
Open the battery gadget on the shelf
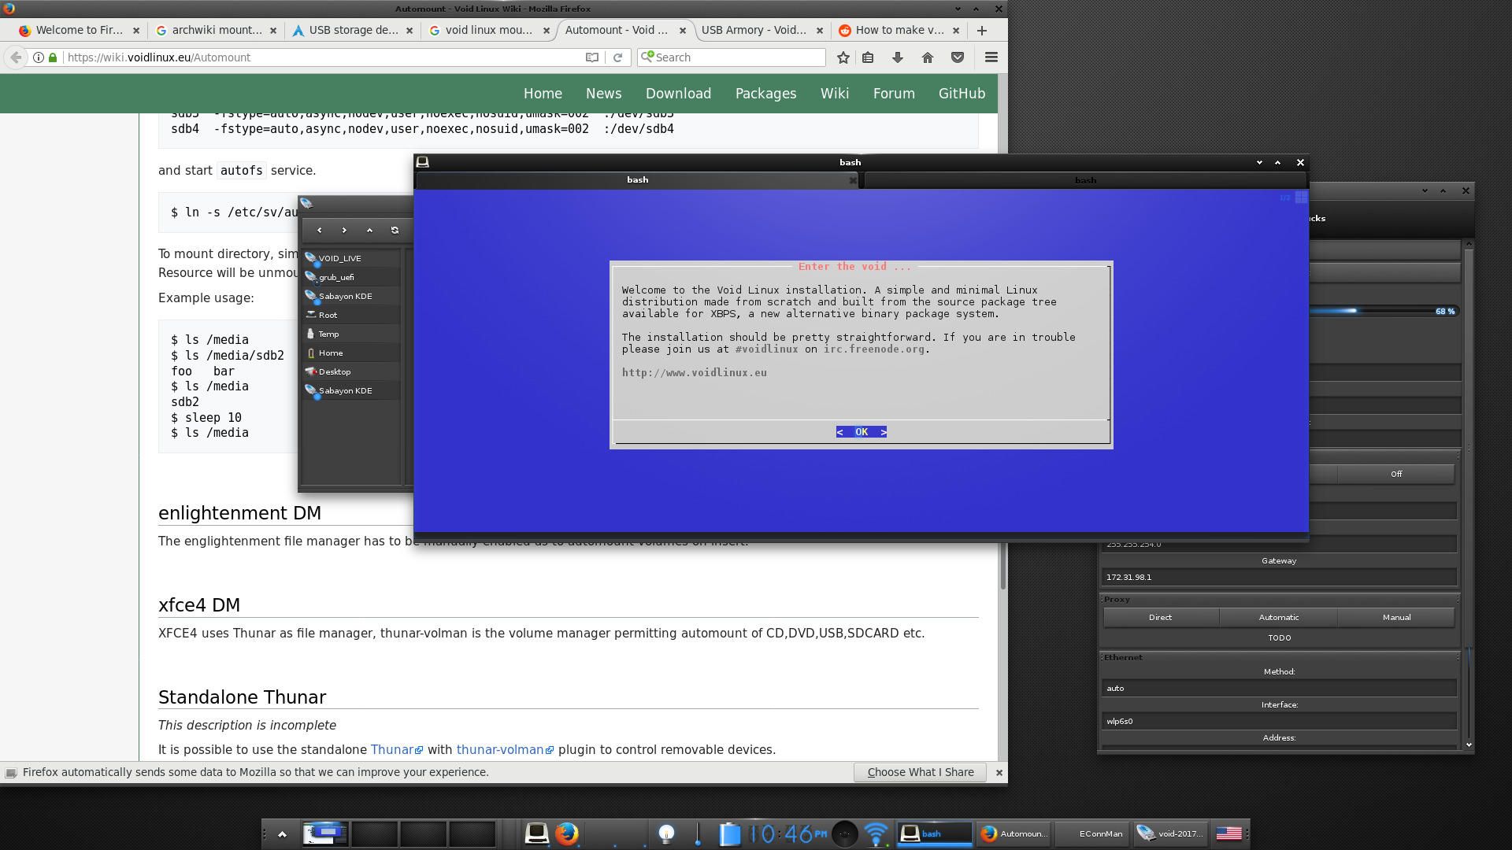point(729,833)
